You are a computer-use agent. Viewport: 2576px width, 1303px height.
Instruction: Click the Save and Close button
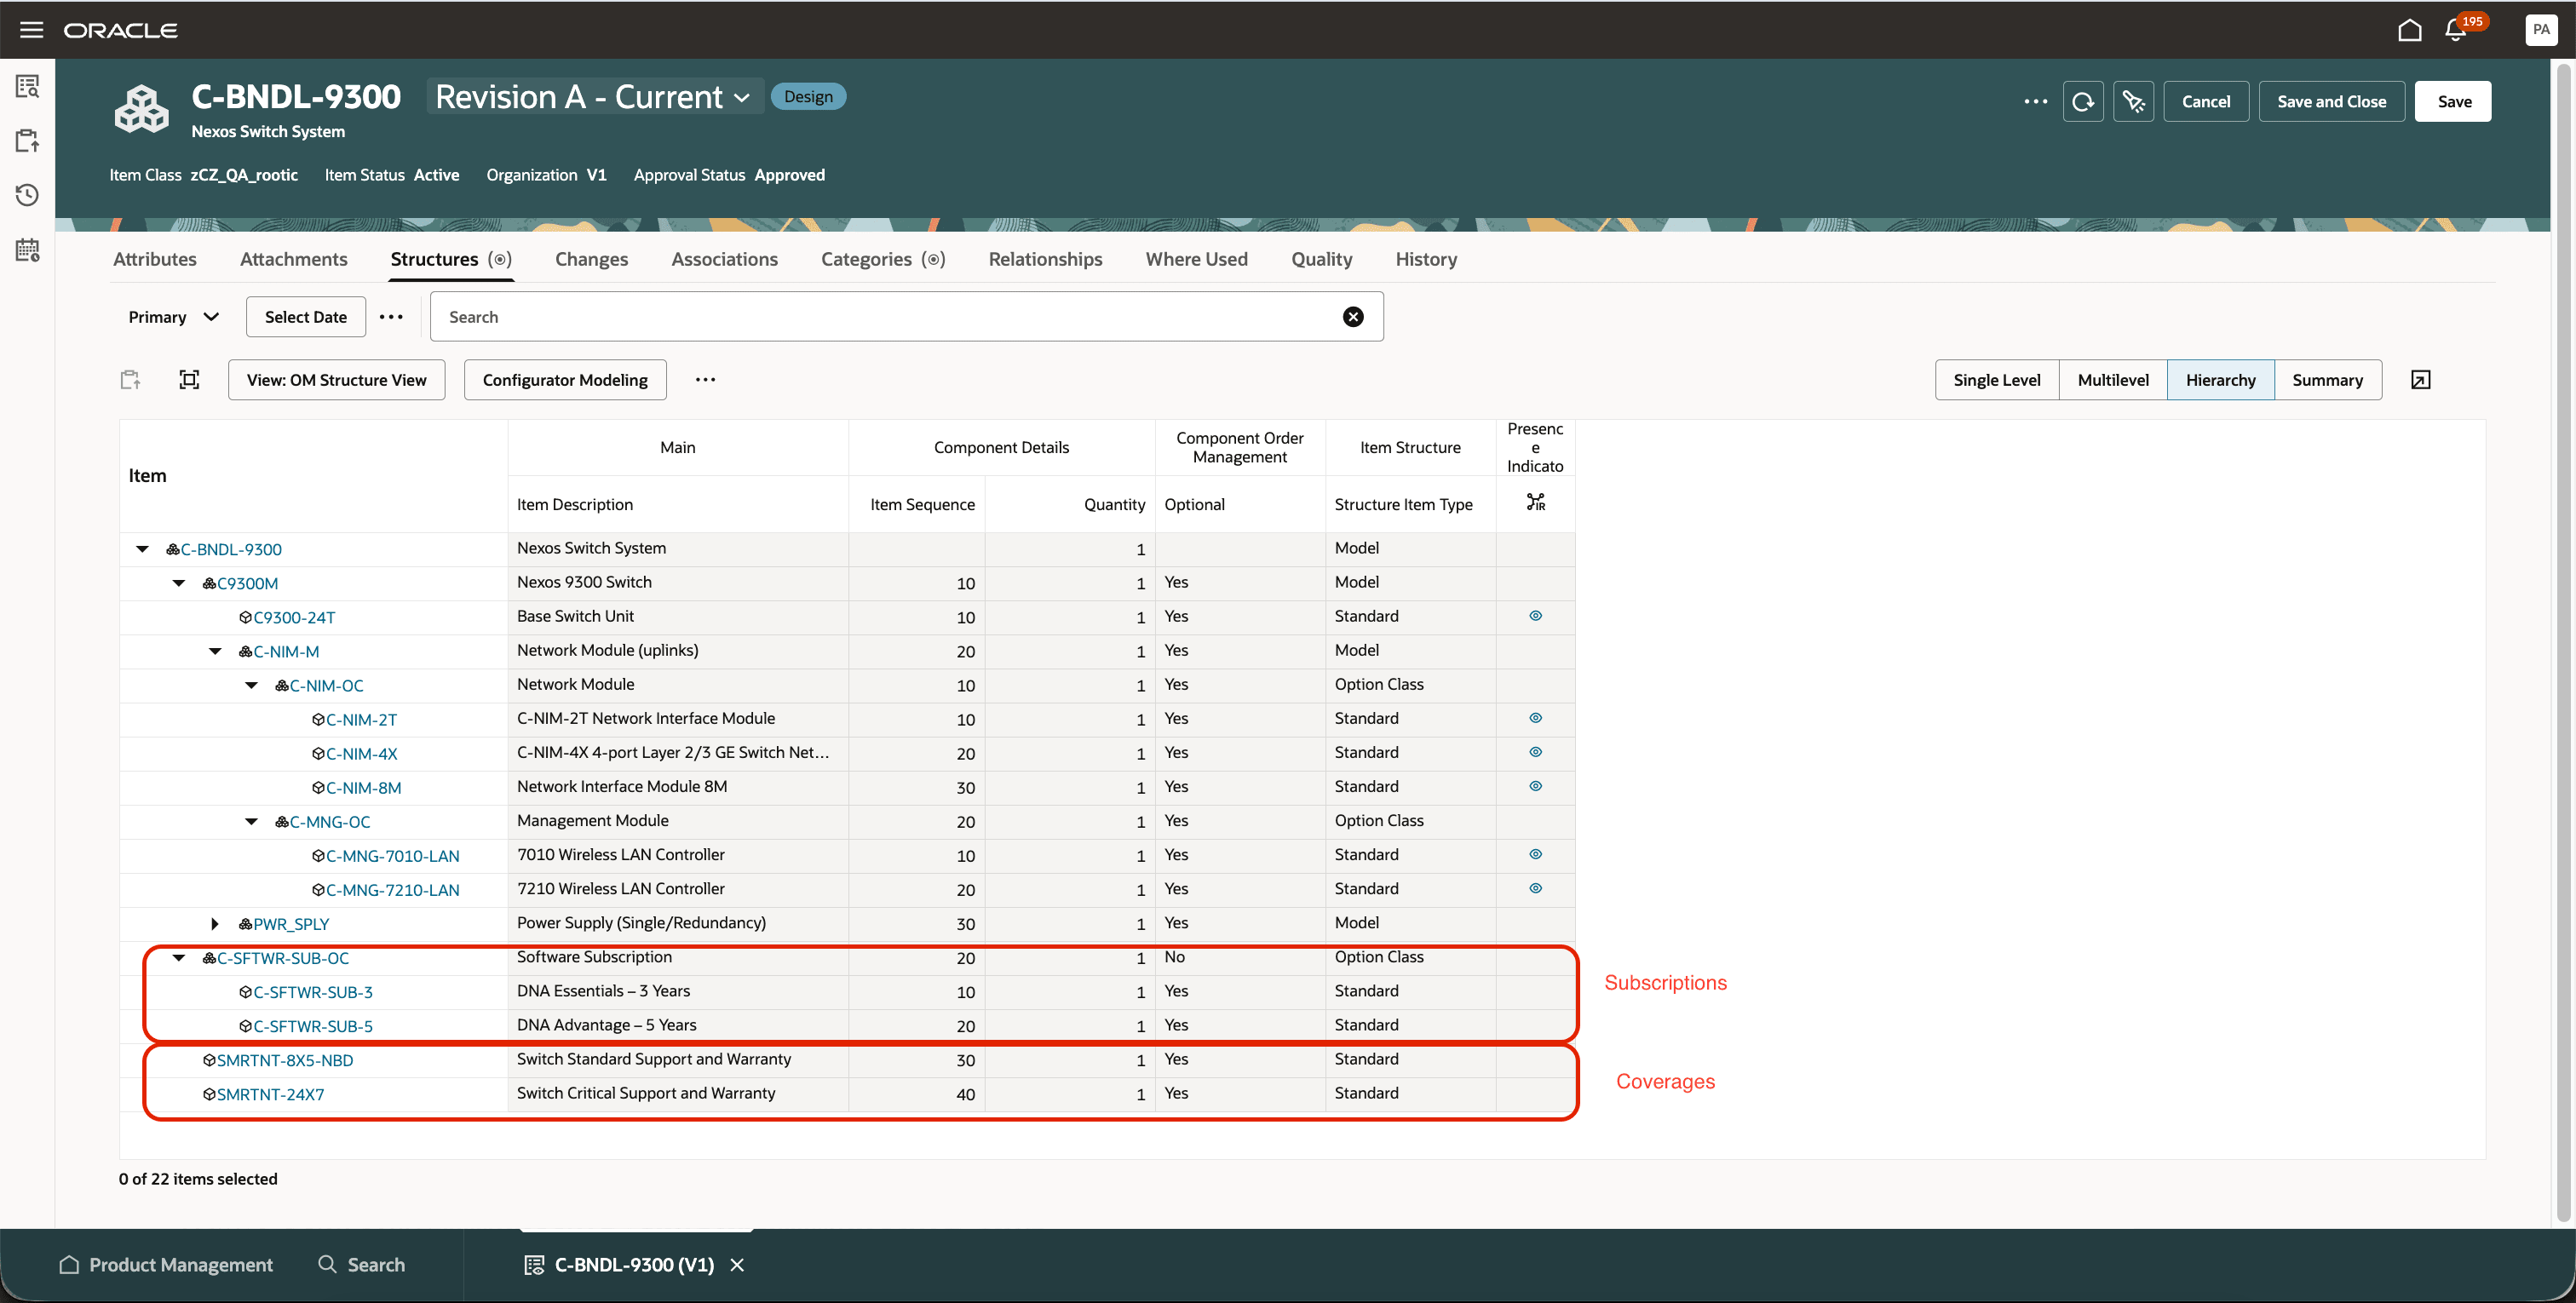2331,101
